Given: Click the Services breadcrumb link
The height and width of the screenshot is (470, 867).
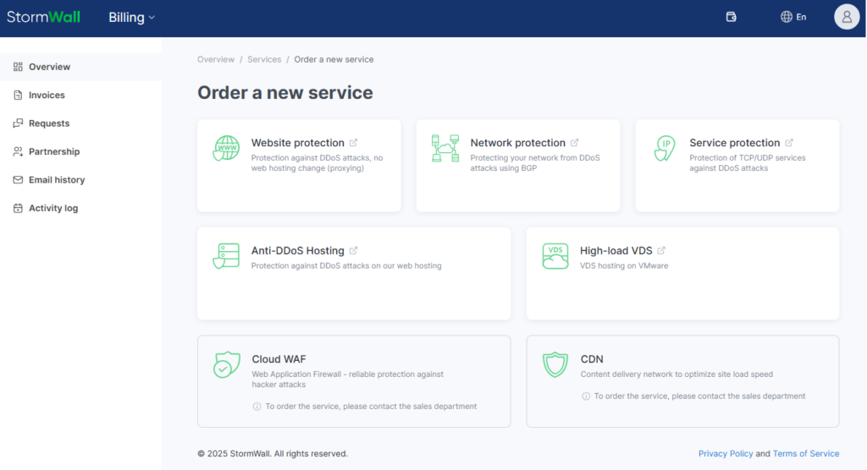Looking at the screenshot, I should (264, 59).
